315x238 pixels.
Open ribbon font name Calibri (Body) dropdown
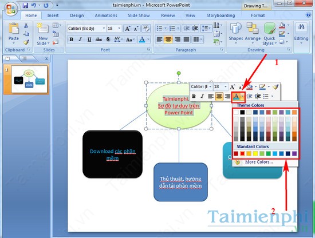click(104, 29)
